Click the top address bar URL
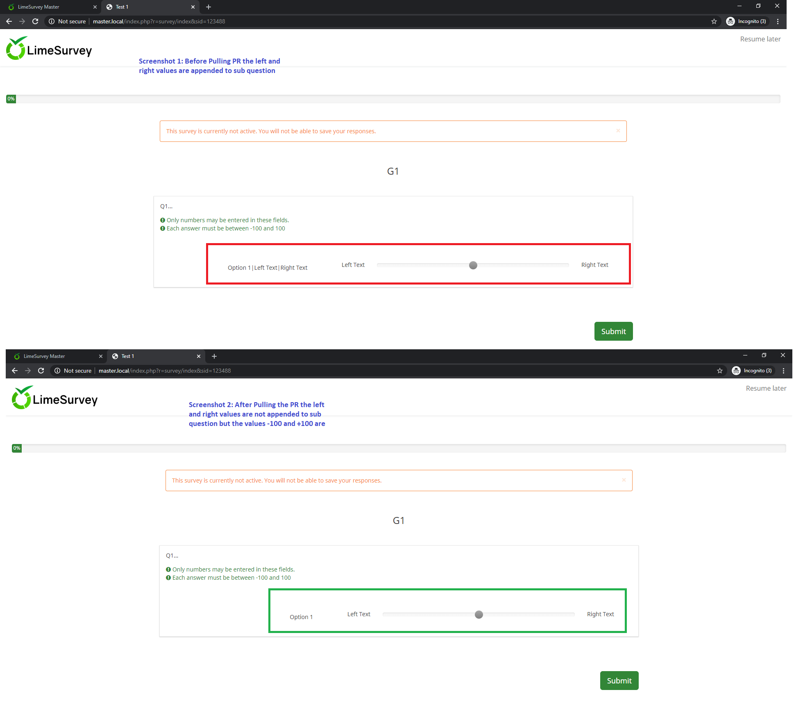The image size is (803, 715). [159, 21]
